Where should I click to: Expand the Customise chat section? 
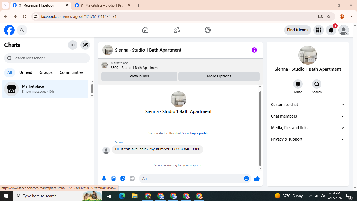[308, 105]
